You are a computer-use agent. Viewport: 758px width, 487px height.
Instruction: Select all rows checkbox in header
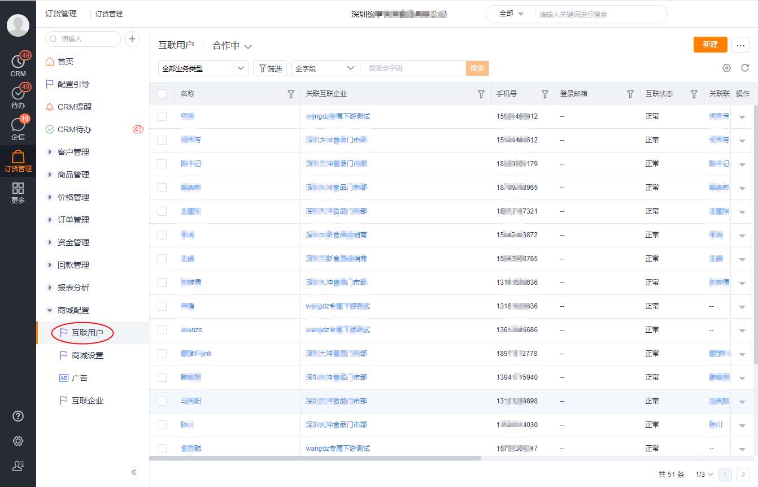tap(162, 94)
